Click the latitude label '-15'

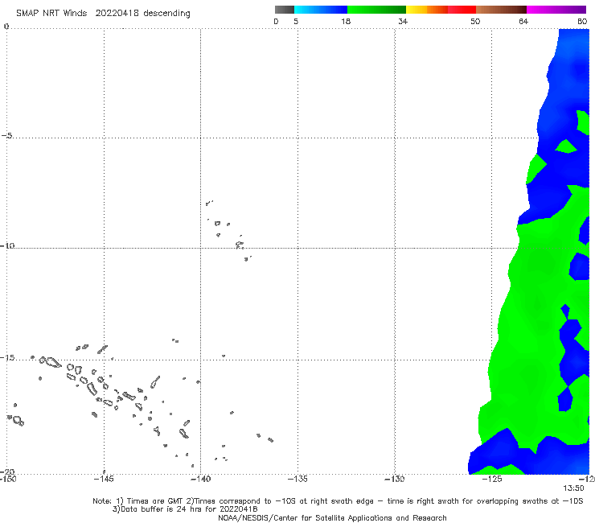tap(7, 357)
